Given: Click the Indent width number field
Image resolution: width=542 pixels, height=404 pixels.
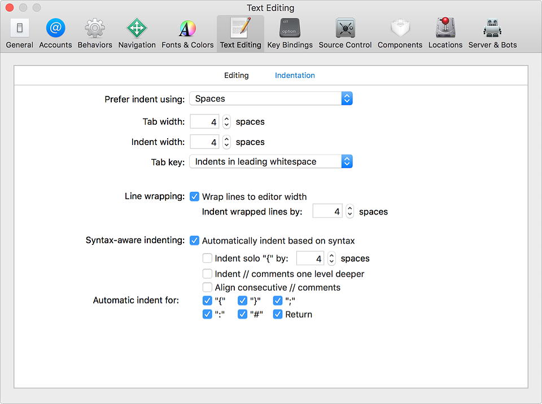Looking at the screenshot, I should coord(204,142).
